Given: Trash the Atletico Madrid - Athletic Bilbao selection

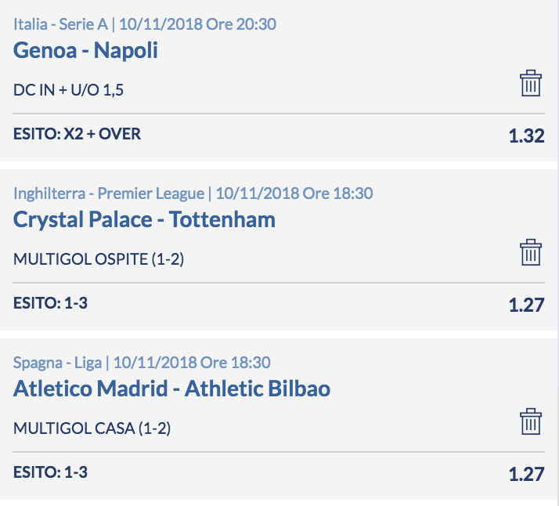Looking at the screenshot, I should coord(531,421).
